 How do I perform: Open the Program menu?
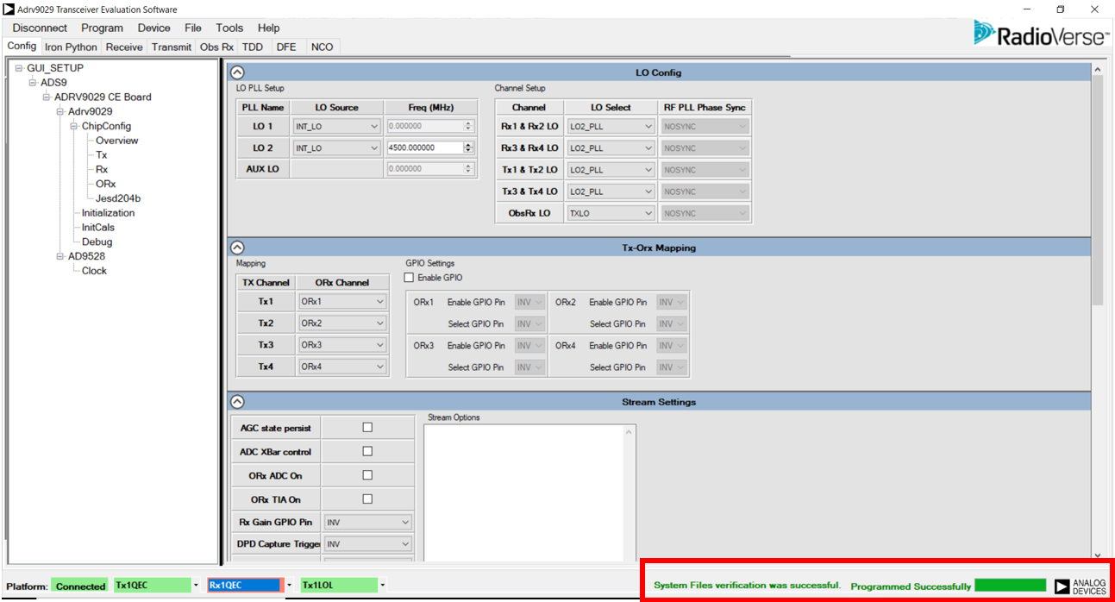[x=102, y=28]
